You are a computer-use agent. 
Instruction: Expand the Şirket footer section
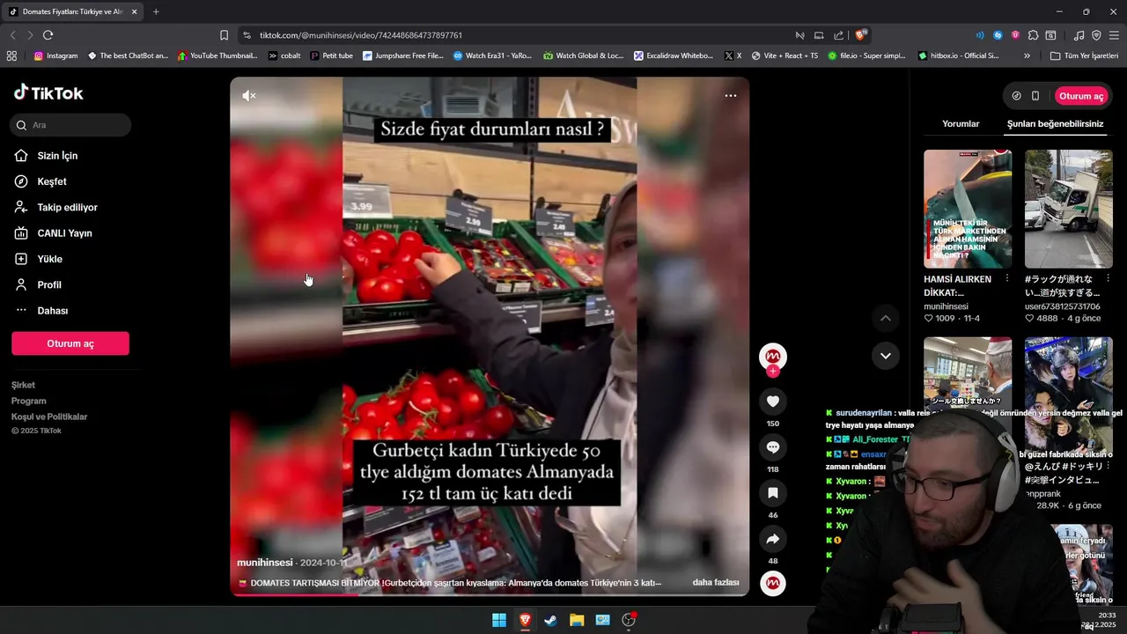click(23, 385)
